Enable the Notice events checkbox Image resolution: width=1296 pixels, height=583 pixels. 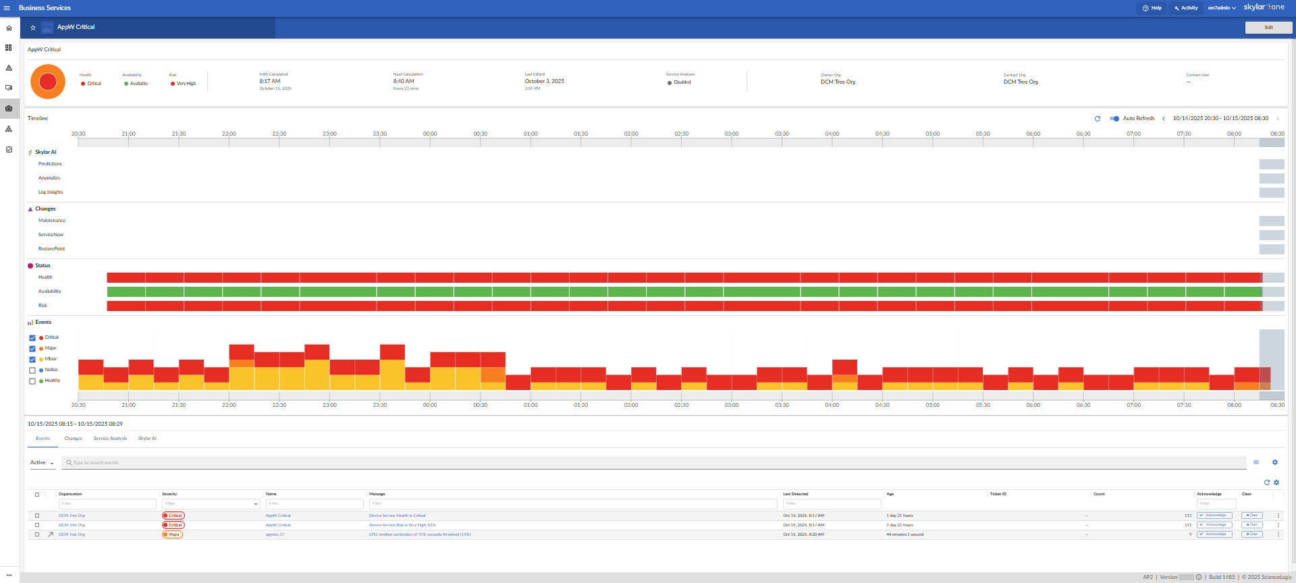[x=32, y=370]
